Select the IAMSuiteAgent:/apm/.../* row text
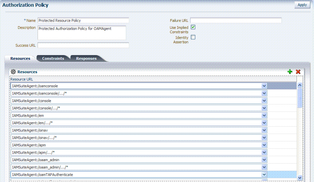Screen dimensions: 314x182 [x=33, y=152]
